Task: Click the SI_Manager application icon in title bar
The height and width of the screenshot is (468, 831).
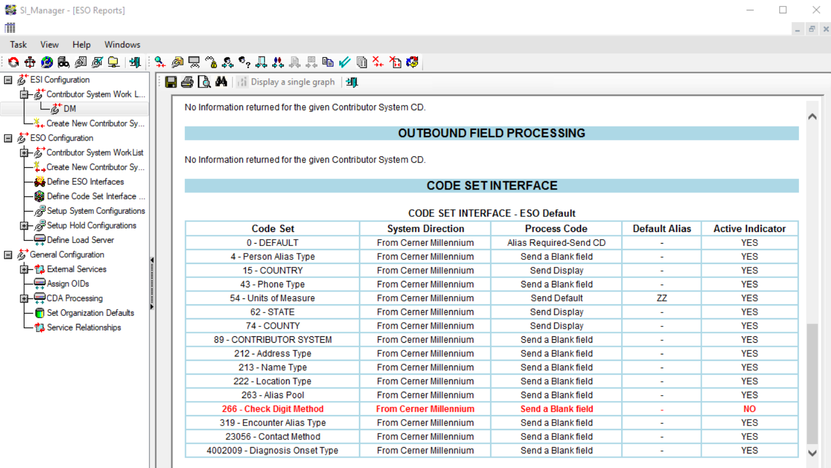Action: [x=10, y=10]
